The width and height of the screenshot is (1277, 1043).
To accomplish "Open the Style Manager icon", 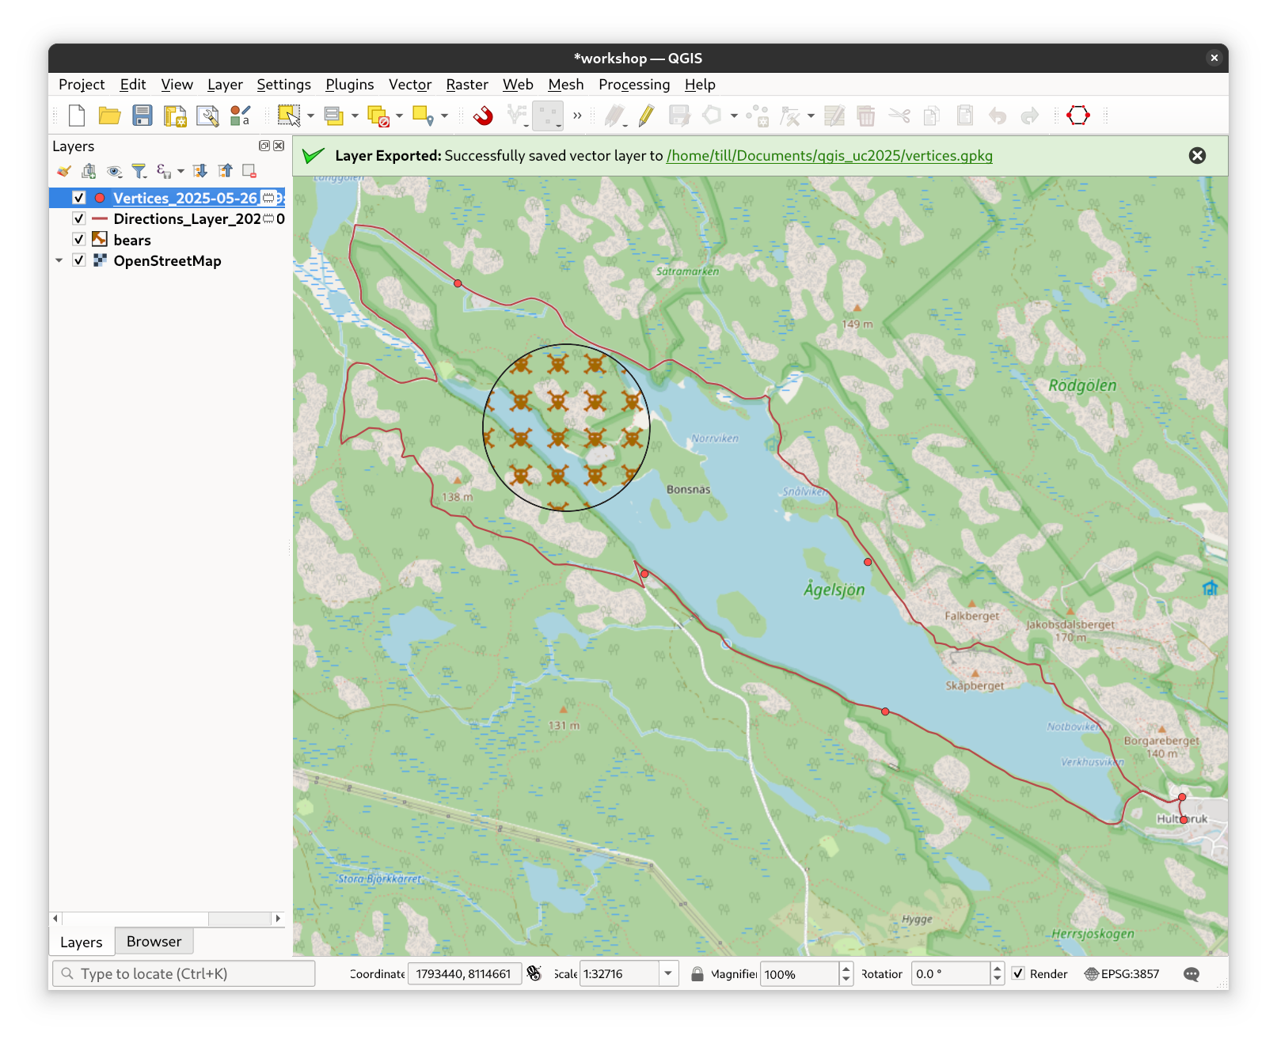I will coord(240,116).
